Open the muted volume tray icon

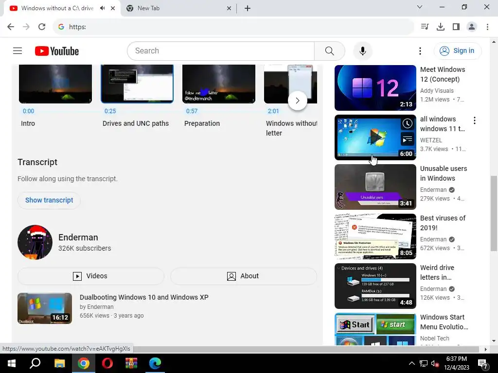435,363
